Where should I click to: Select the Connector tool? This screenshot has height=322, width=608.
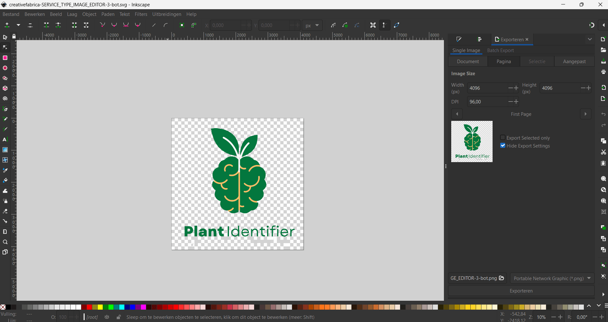tap(5, 221)
